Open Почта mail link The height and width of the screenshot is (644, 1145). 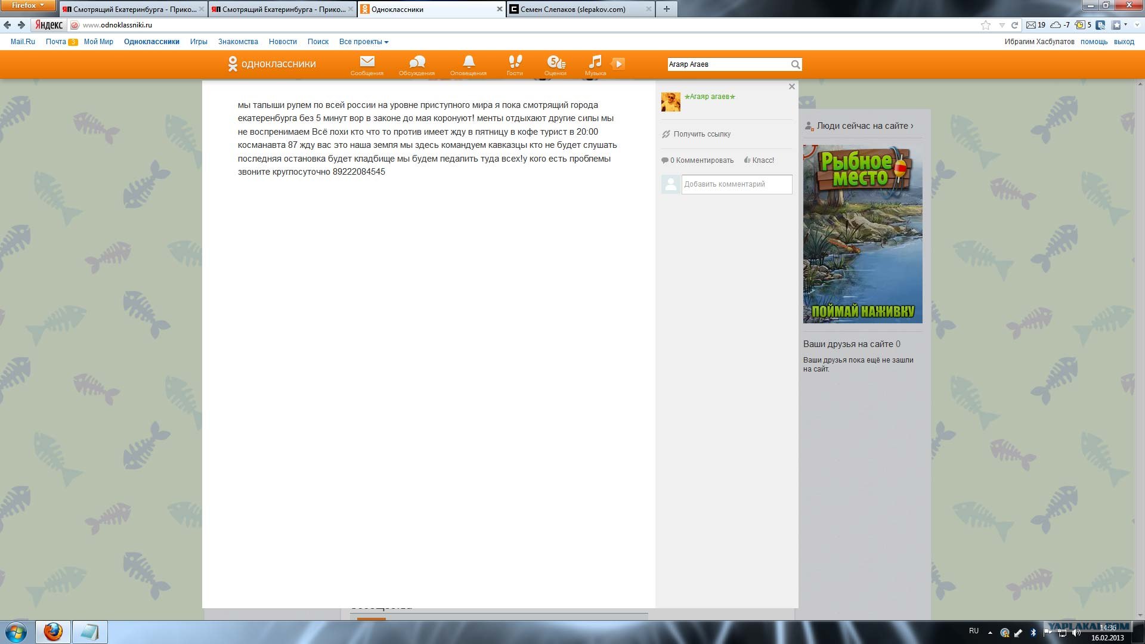point(55,42)
